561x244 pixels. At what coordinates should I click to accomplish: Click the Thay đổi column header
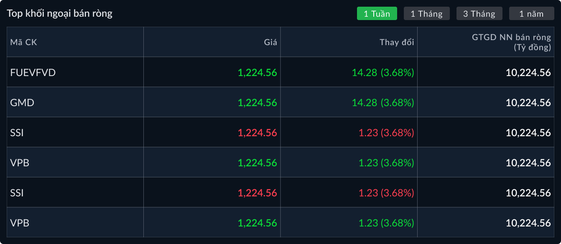(396, 42)
